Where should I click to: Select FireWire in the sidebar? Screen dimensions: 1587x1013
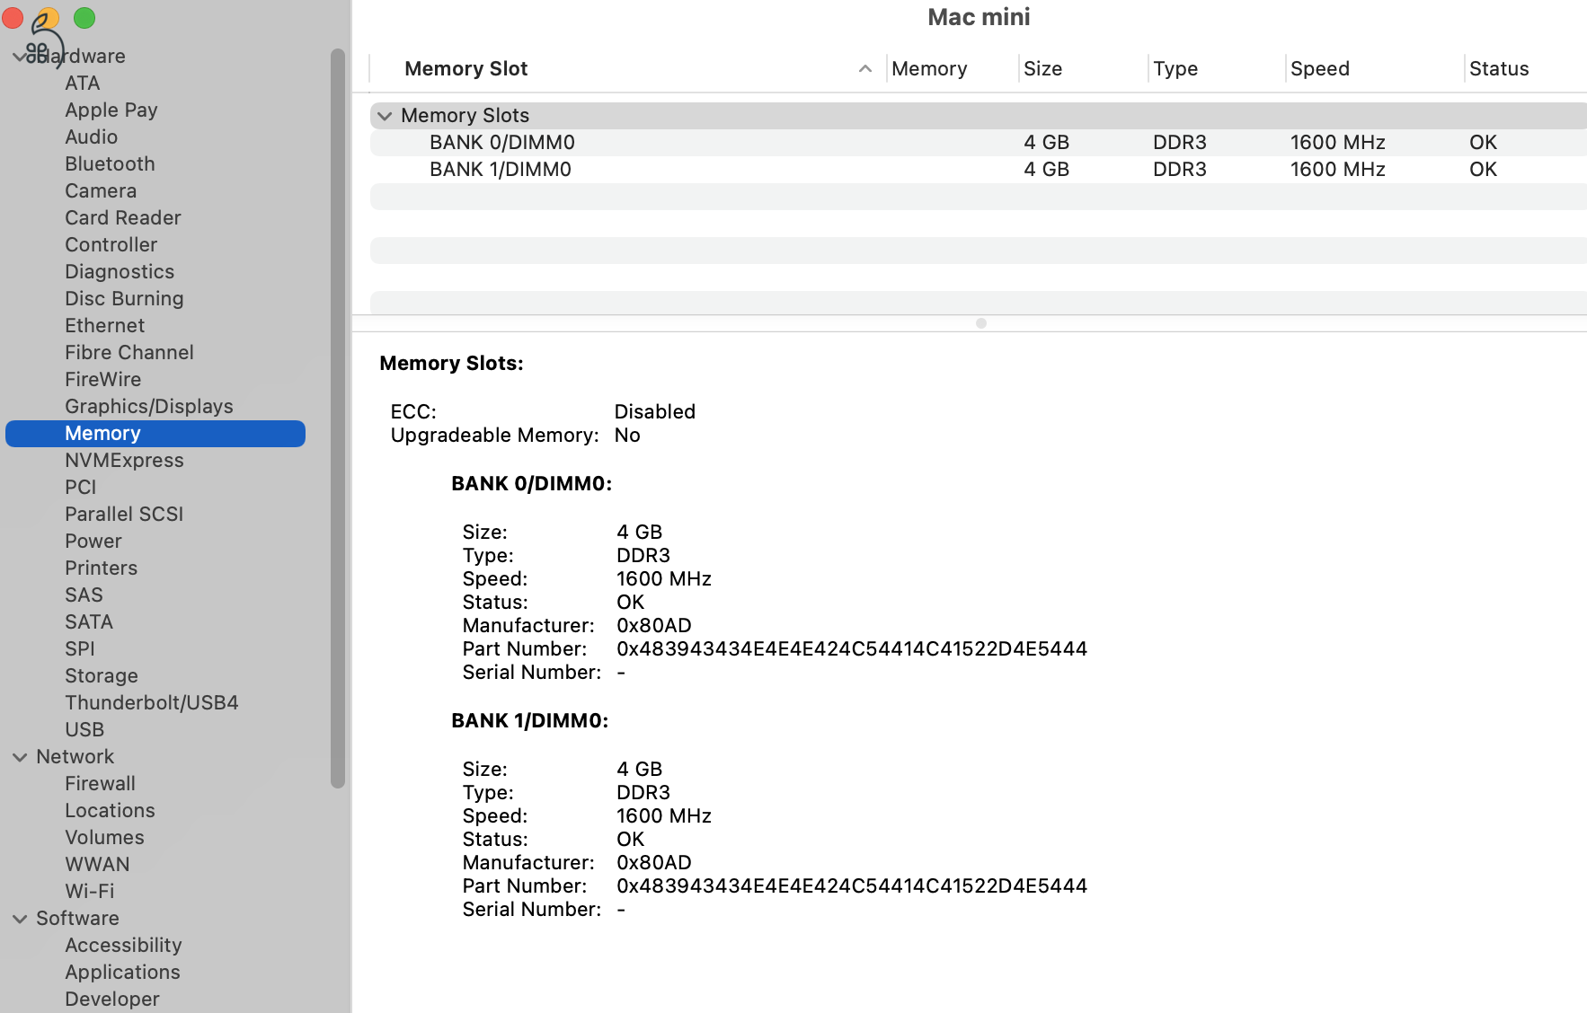(102, 380)
